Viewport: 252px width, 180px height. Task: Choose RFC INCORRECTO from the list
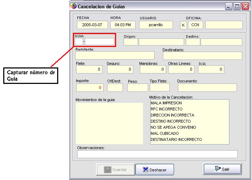tap(166, 109)
